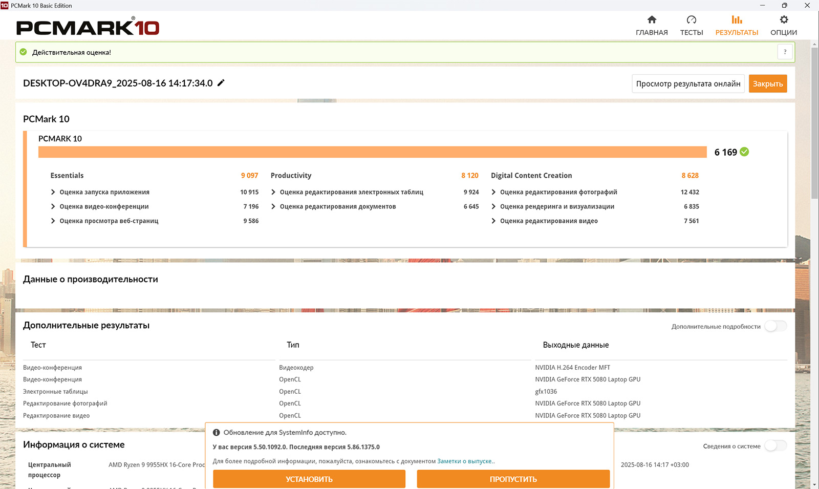Viewport: 819px width, 489px height.
Task: Click the scrollbar down arrow
Action: [x=814, y=484]
